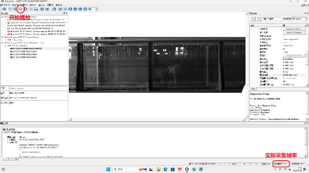This screenshot has height=173, width=309.
Task: Click the open folder toolbar icon
Action: pos(31,9)
